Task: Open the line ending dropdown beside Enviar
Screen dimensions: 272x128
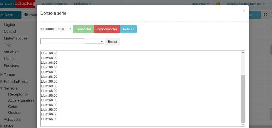Action: (94, 42)
